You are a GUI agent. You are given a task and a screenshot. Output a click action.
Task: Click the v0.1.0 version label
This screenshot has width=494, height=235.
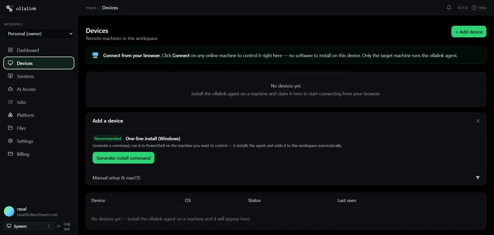pos(462,8)
